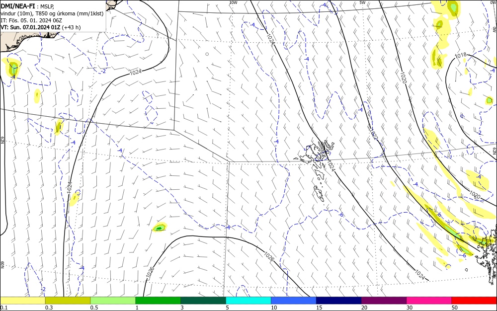Select the purple 20 to 30 legend swatch
Screen dimensions: 497x311
(384, 301)
